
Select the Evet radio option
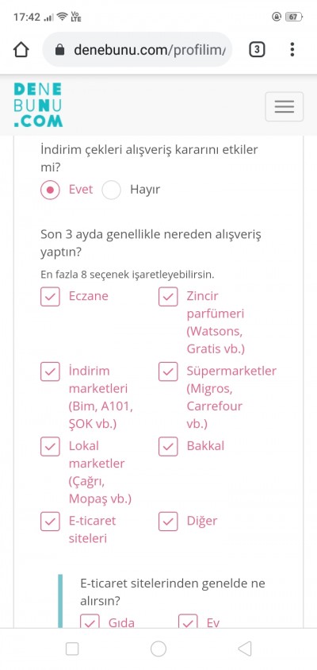pos(51,190)
